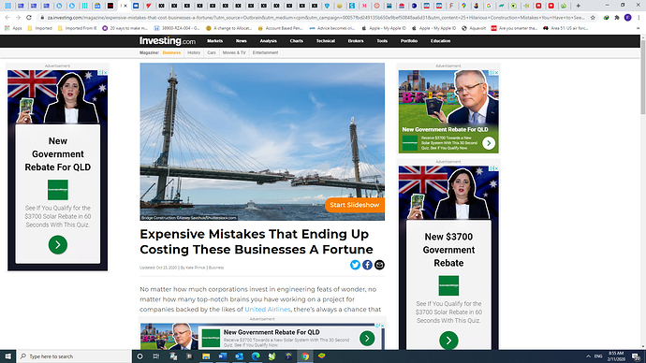The image size is (646, 363).
Task: Expand the hidden system tray icons chevron
Action: 588,356
